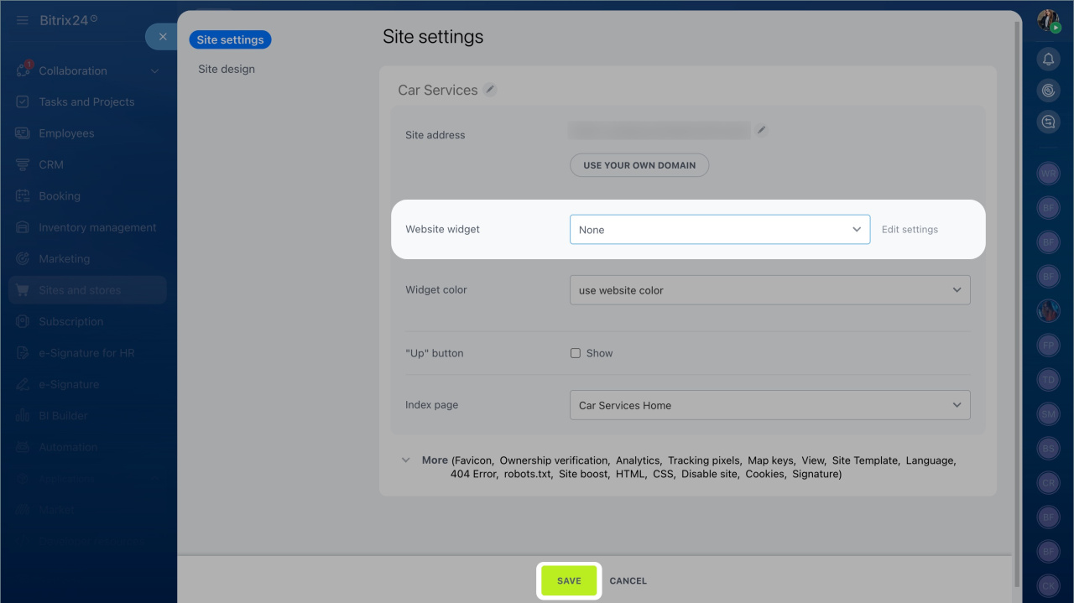This screenshot has width=1074, height=603.
Task: Click the pencil icon next to Car Services
Action: [x=490, y=90]
